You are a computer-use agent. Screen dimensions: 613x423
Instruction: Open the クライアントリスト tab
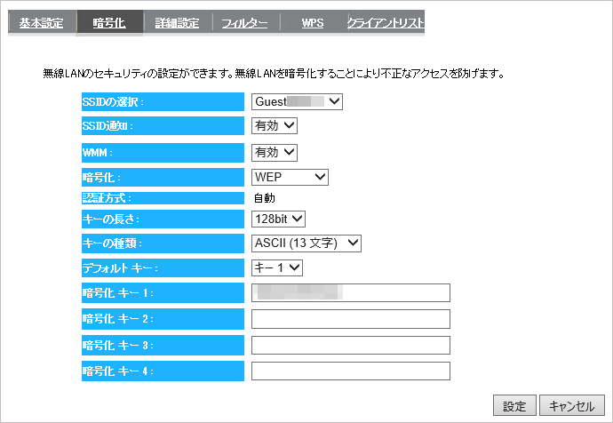(x=386, y=23)
